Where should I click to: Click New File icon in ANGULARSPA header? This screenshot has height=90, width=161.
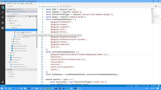[x=27, y=16]
